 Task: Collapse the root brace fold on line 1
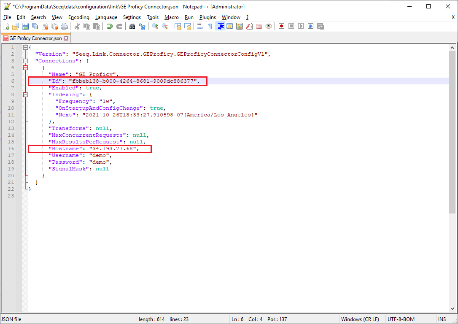(25, 47)
